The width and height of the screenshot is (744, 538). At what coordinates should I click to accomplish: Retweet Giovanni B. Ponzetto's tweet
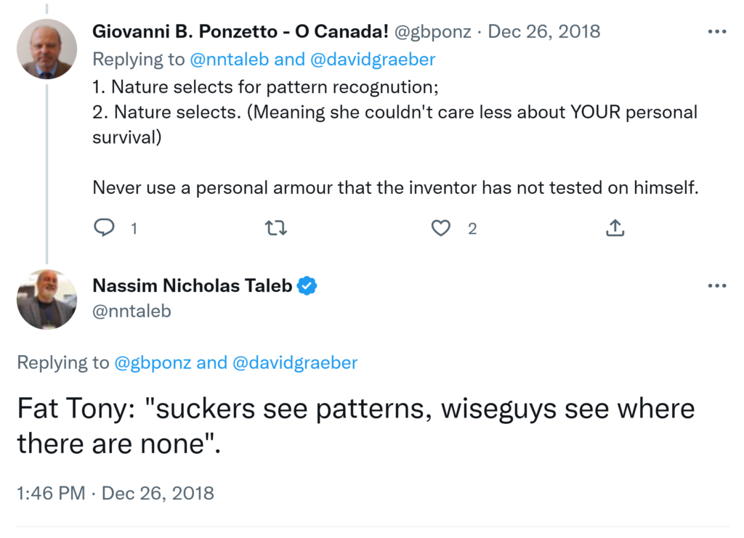276,229
